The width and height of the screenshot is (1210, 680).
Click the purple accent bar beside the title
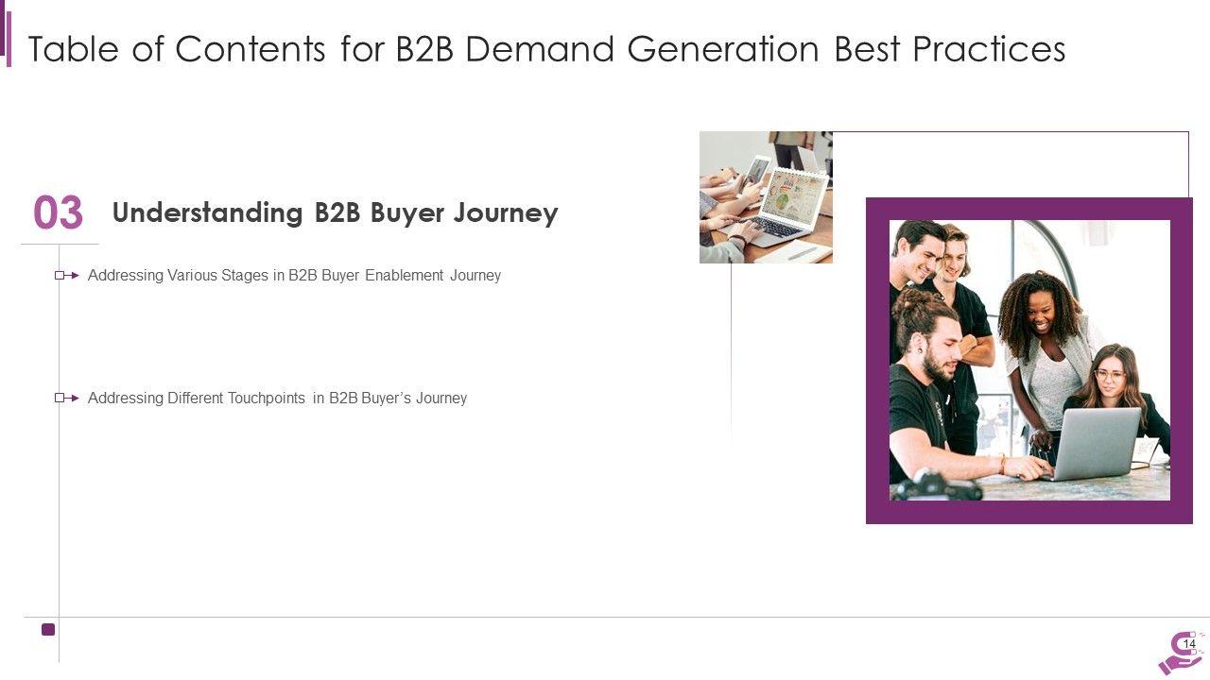[x=9, y=39]
